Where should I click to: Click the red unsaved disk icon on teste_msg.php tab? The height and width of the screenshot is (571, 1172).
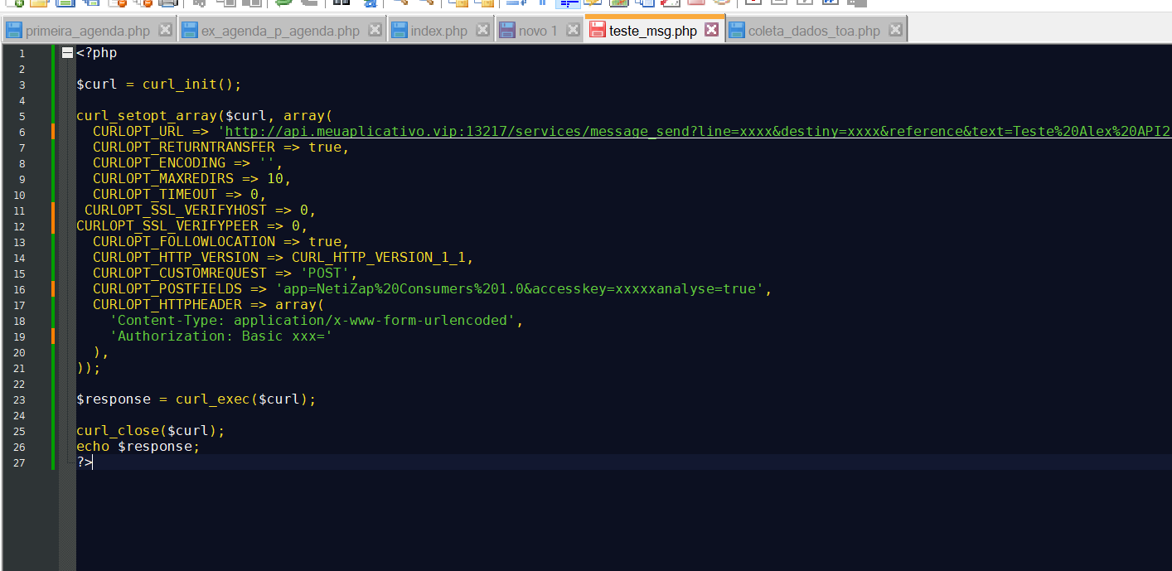597,31
